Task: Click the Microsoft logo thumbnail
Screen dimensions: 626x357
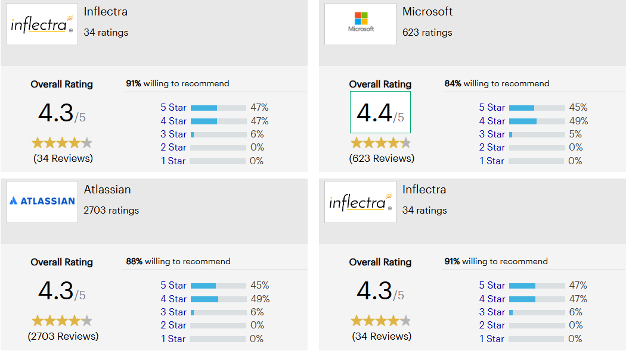Action: 360,24
